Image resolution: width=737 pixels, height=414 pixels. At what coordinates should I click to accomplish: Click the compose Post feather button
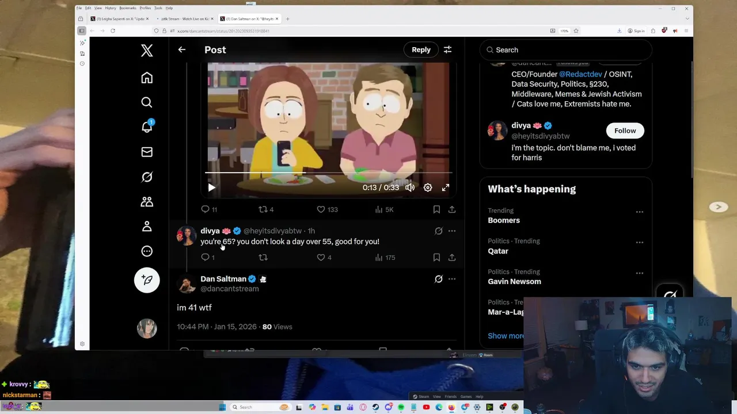(x=147, y=280)
